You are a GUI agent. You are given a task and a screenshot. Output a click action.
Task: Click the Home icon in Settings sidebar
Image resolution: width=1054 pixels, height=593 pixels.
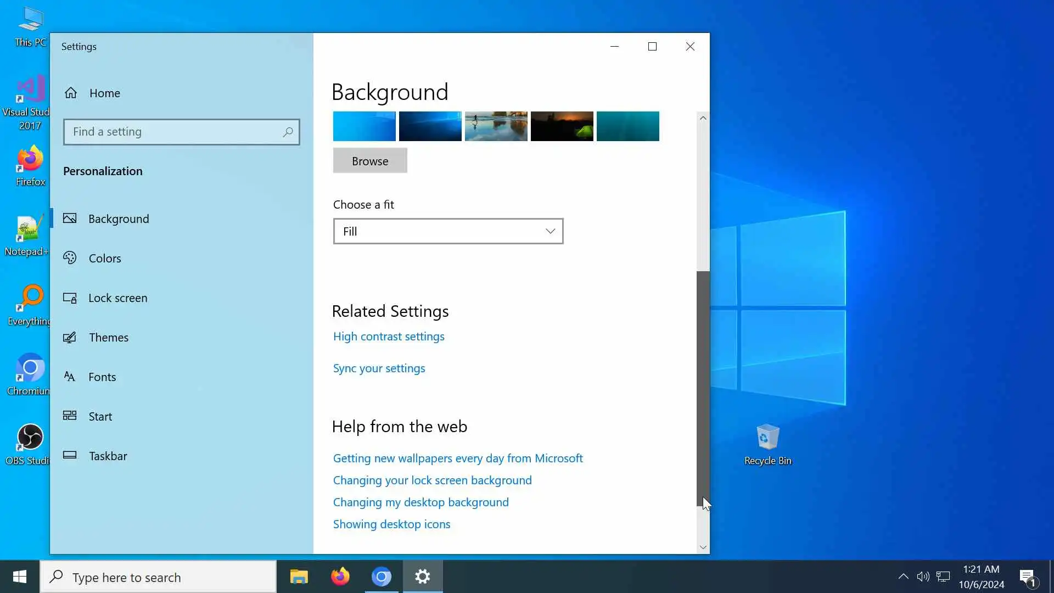71,93
